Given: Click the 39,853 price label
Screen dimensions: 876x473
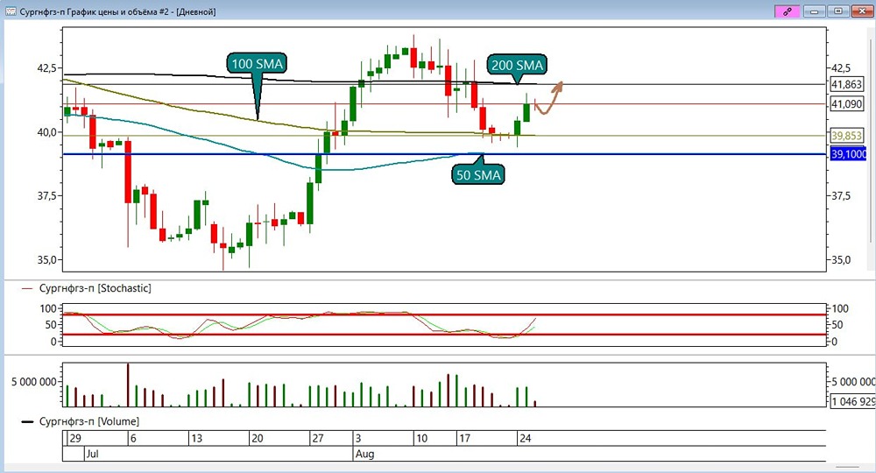Looking at the screenshot, I should click(x=847, y=136).
